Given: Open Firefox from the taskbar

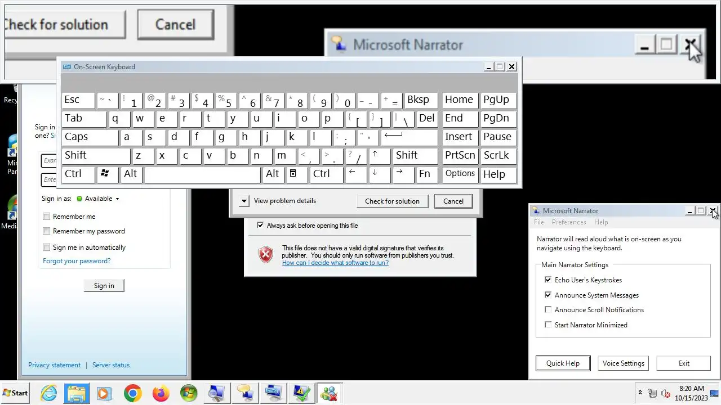Looking at the screenshot, I should pos(161,393).
